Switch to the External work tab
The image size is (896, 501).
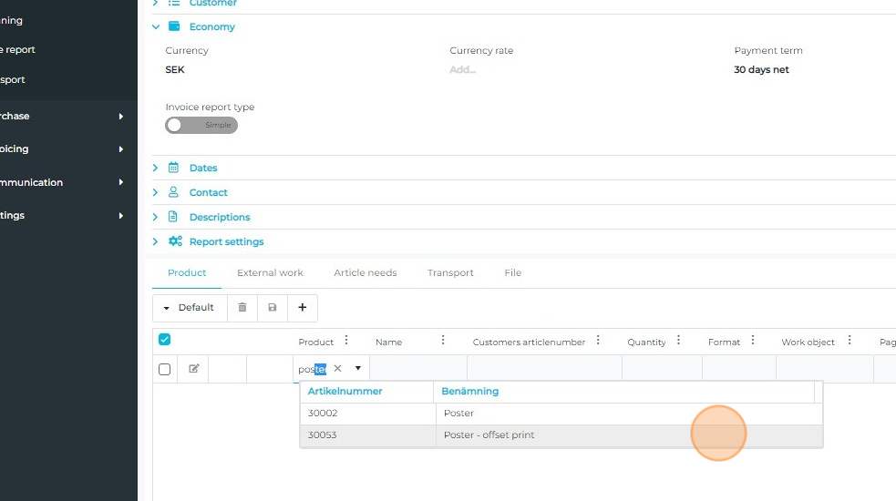270,273
